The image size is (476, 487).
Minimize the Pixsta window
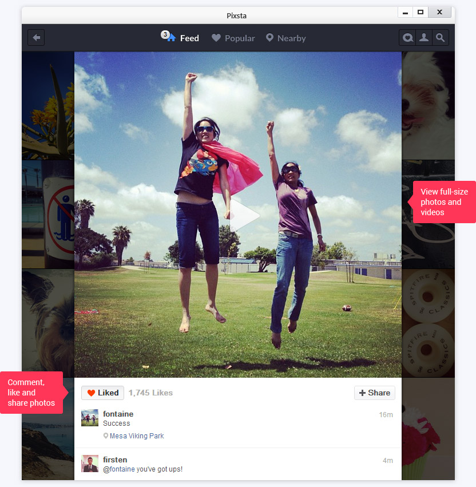pos(405,13)
